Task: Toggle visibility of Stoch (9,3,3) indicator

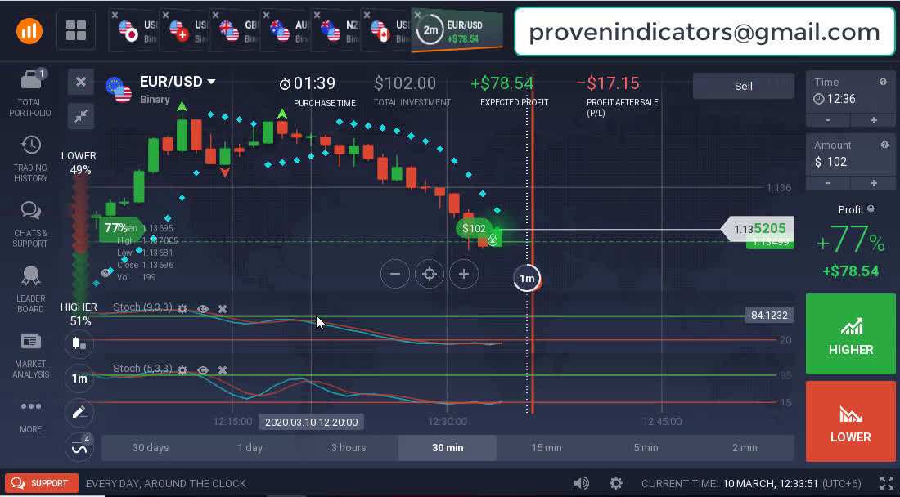Action: pos(203,309)
